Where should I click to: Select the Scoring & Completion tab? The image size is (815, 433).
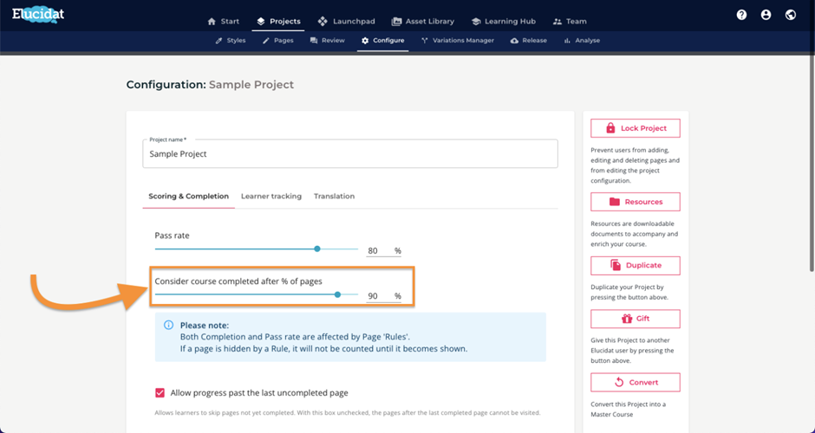(x=189, y=197)
